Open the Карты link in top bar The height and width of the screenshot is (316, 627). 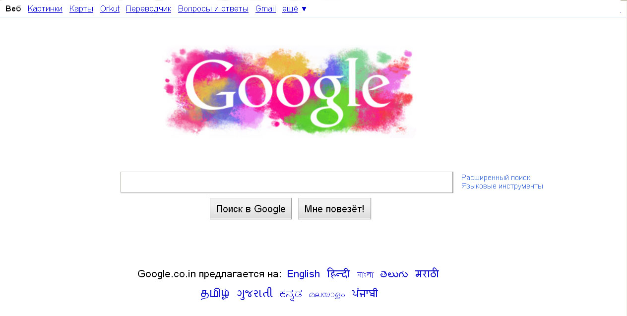coord(81,9)
